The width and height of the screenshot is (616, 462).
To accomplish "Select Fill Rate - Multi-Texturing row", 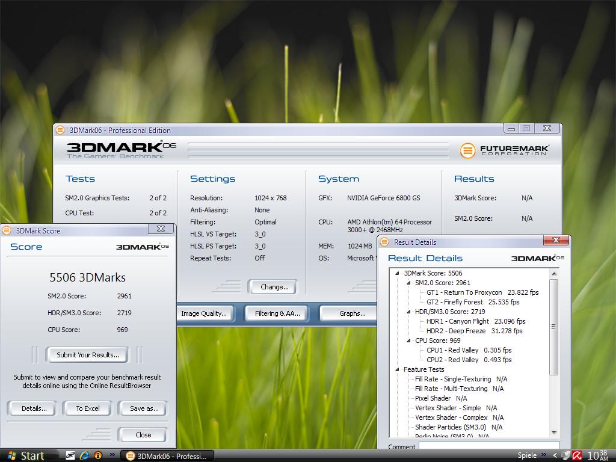I will [x=459, y=389].
